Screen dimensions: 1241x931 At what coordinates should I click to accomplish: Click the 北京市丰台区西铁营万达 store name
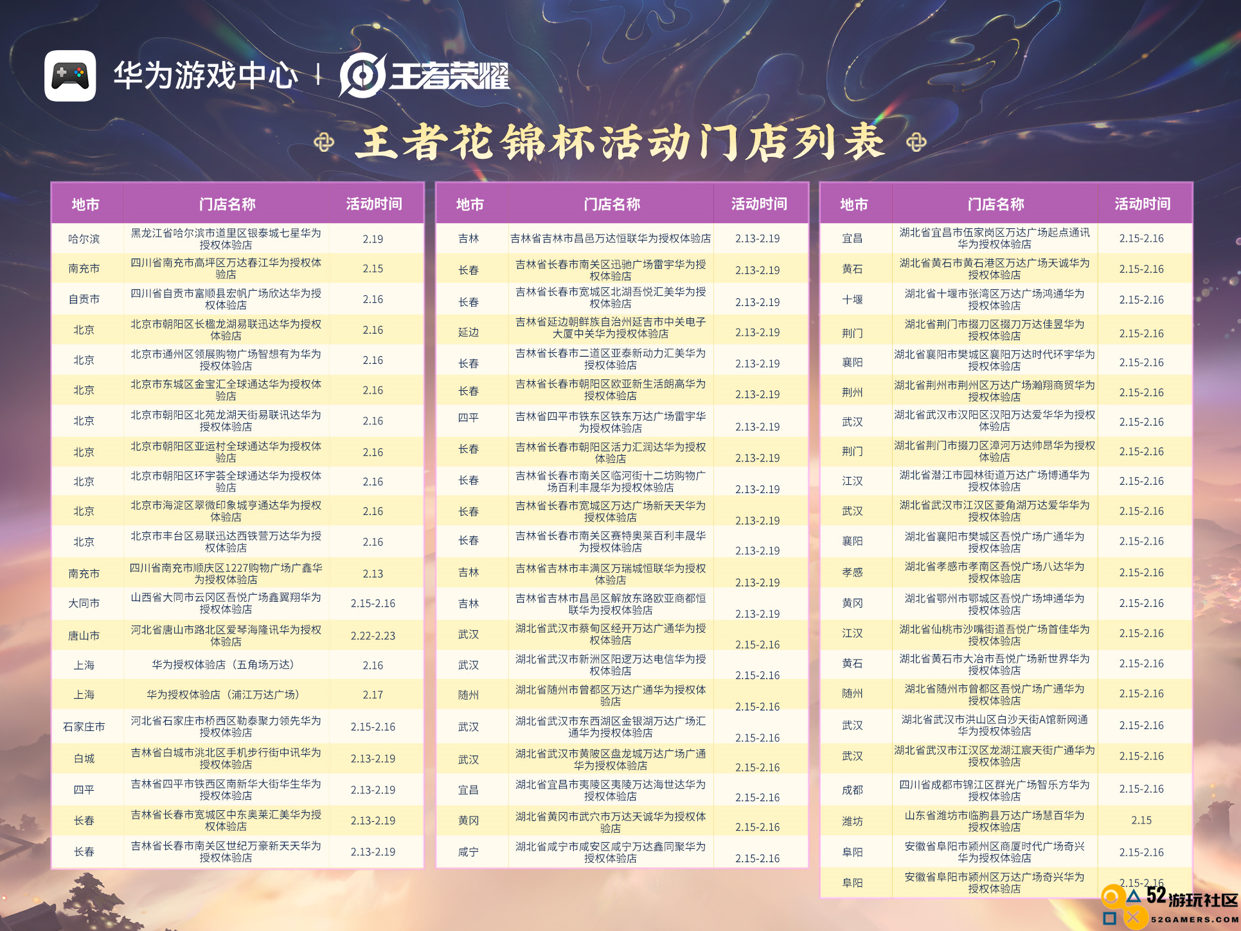pyautogui.click(x=226, y=542)
